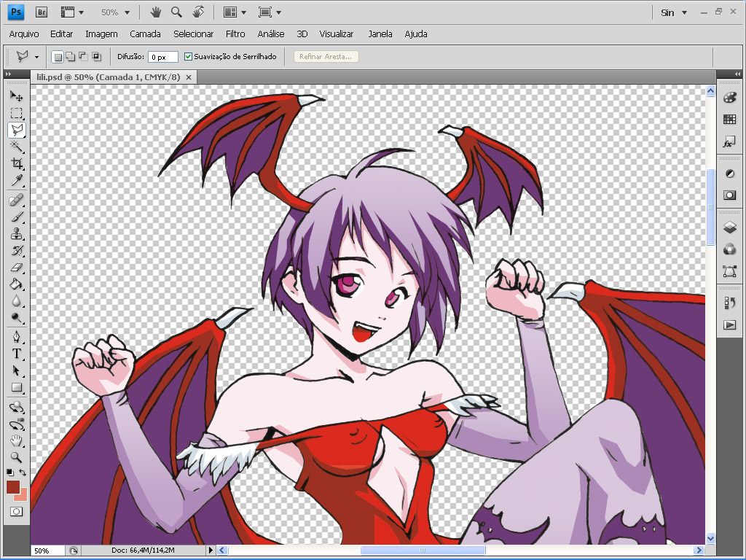The height and width of the screenshot is (560, 746).
Task: Open the Adjustments panel icon
Action: tap(729, 174)
